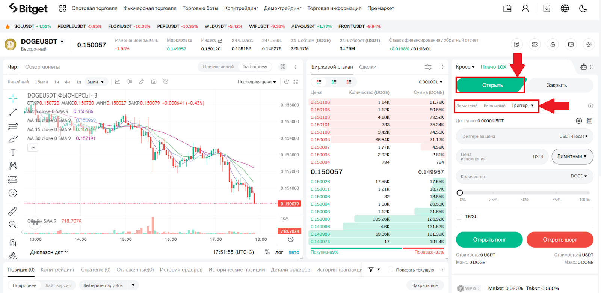The image size is (601, 293).
Task: Create chart alert with alarm clock icon
Action: click(166, 81)
